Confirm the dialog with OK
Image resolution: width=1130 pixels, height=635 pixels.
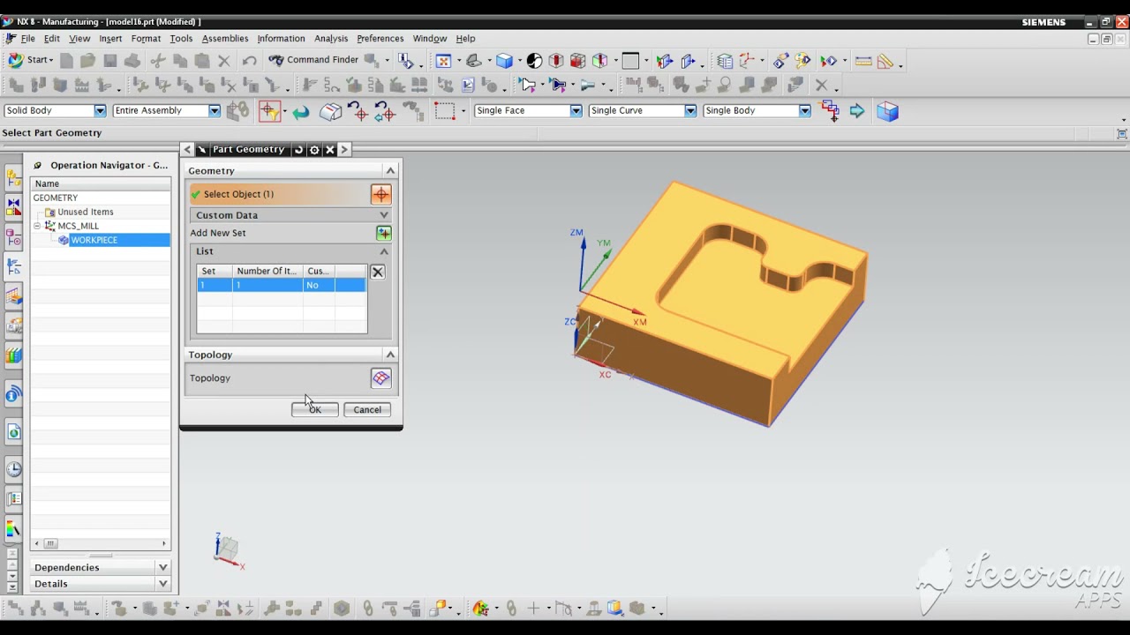coord(315,410)
